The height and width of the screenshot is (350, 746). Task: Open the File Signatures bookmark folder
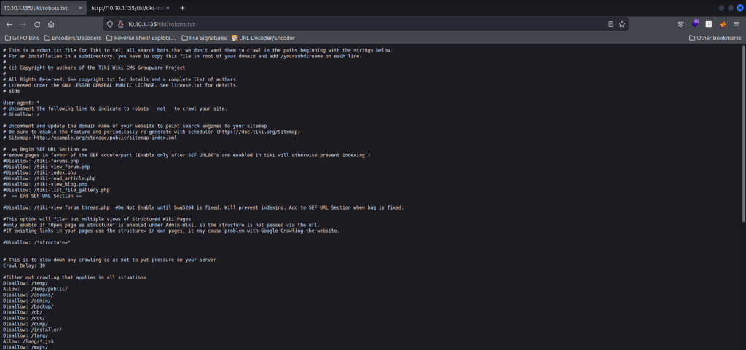point(200,37)
